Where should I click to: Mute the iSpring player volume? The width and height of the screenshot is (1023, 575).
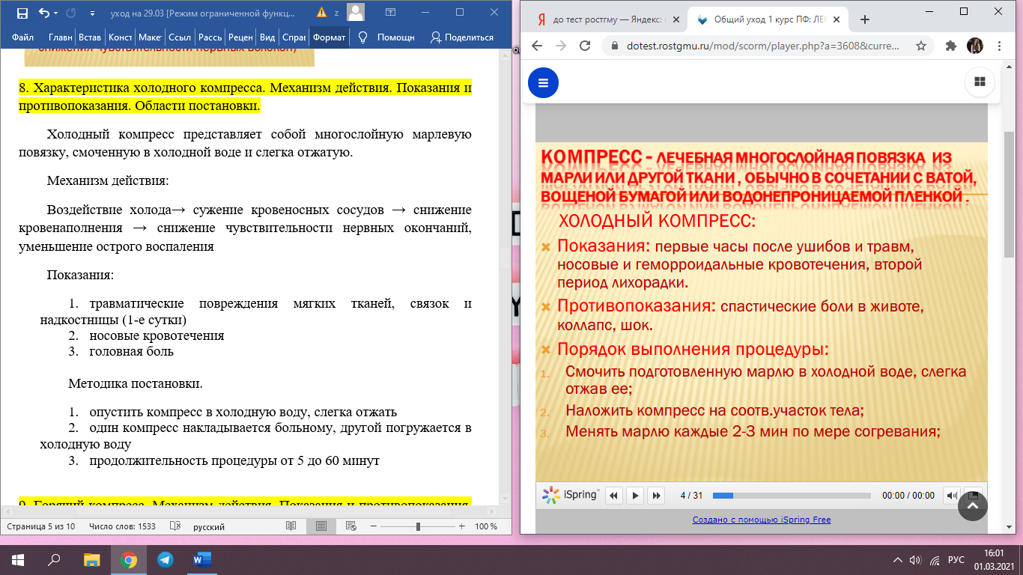coord(951,495)
